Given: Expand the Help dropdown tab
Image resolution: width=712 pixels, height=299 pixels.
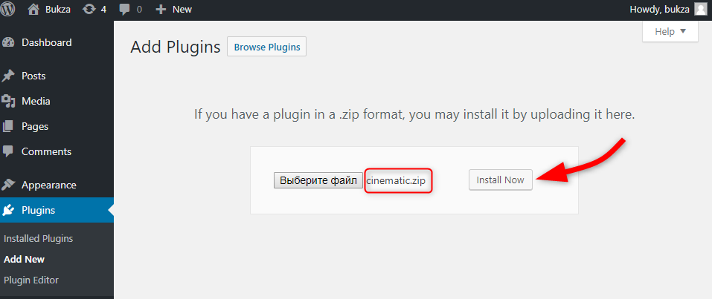Looking at the screenshot, I should (x=670, y=32).
